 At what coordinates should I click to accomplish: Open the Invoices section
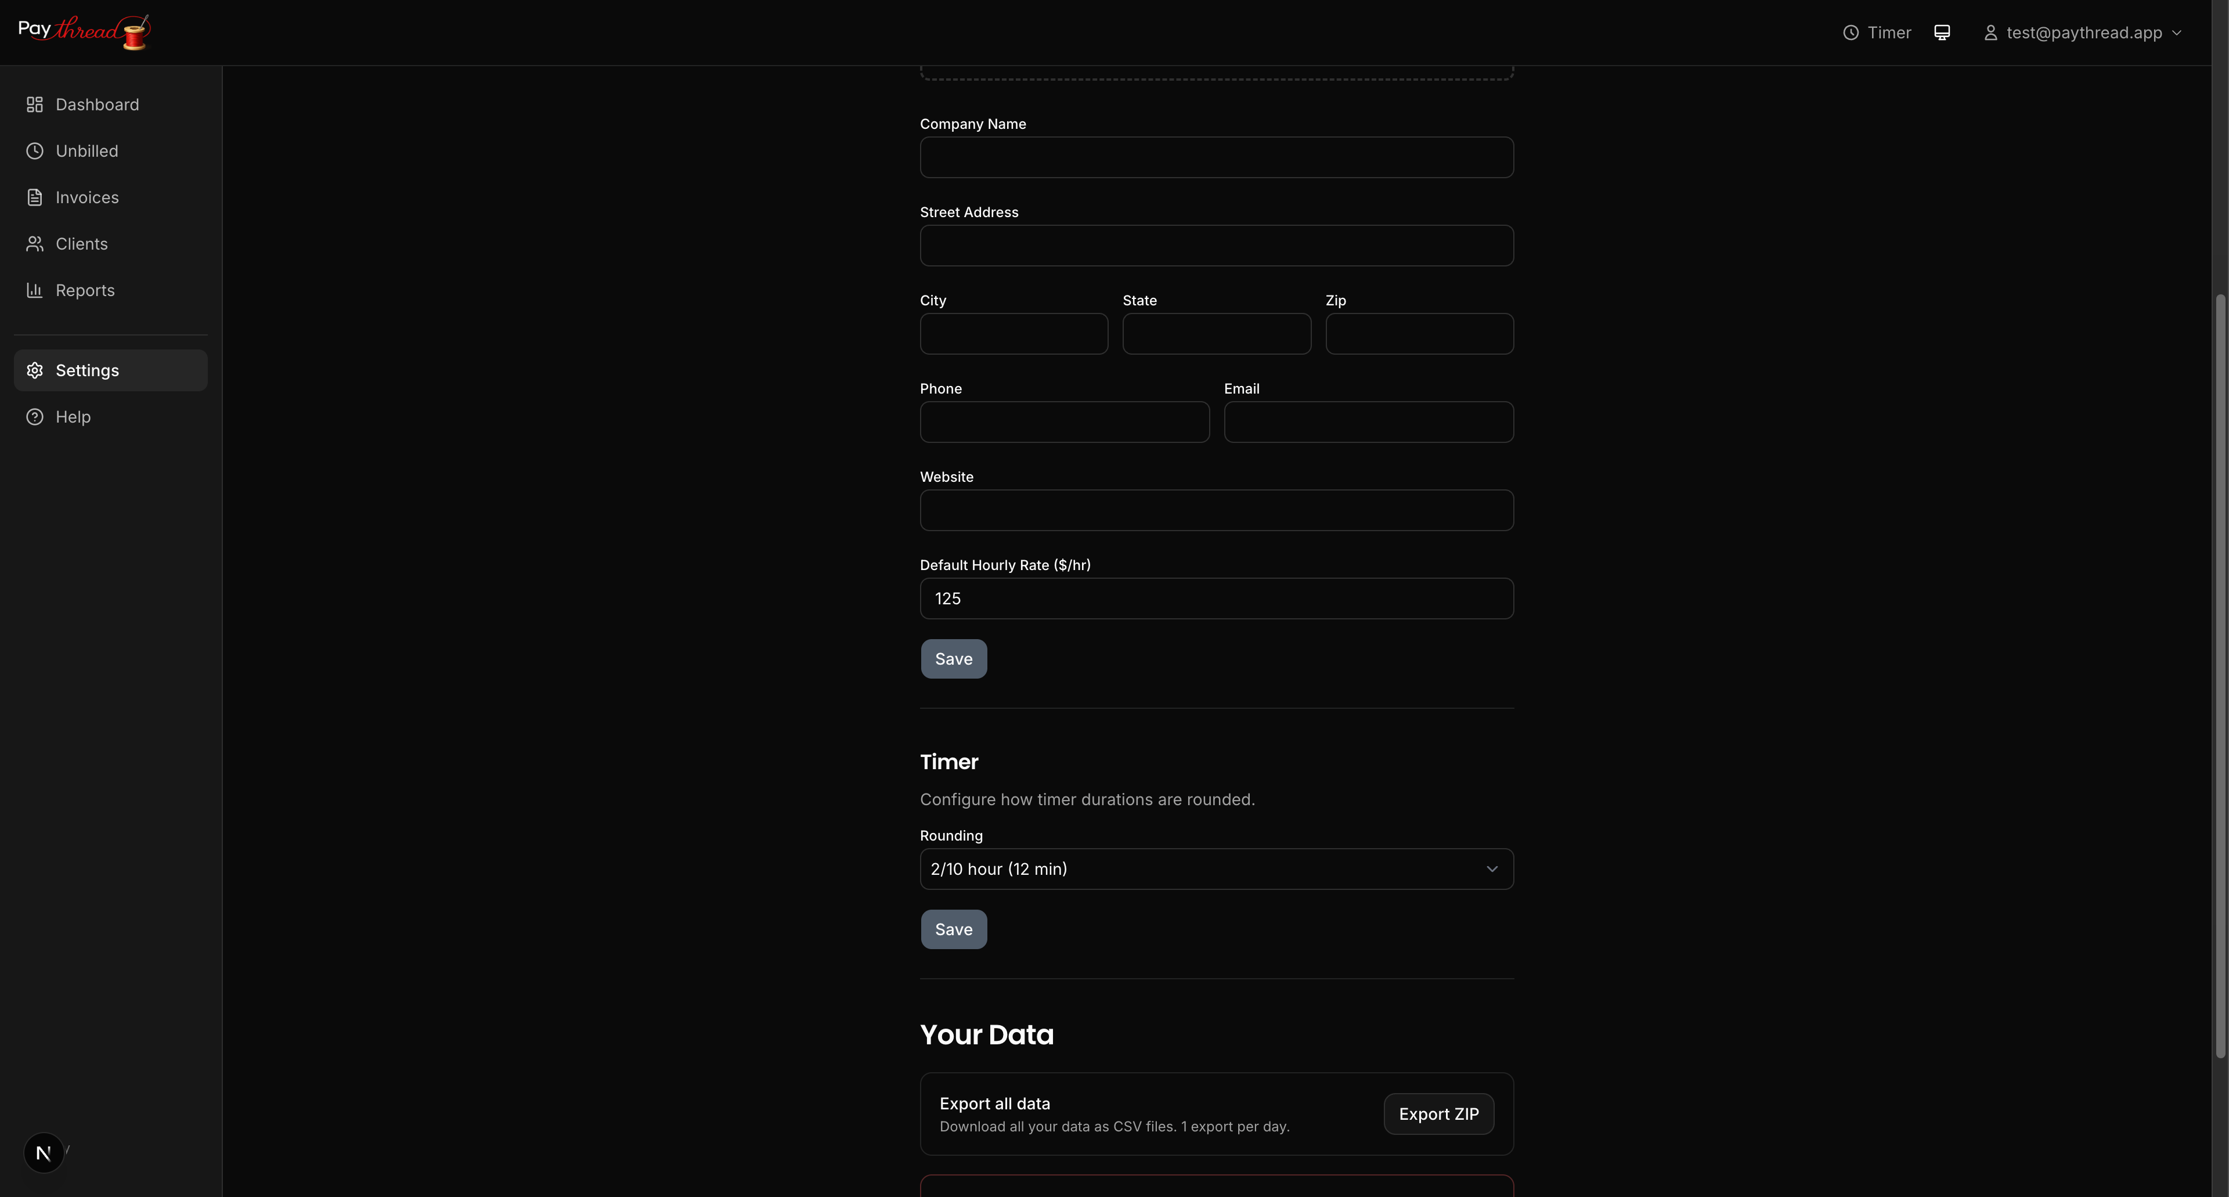[86, 197]
